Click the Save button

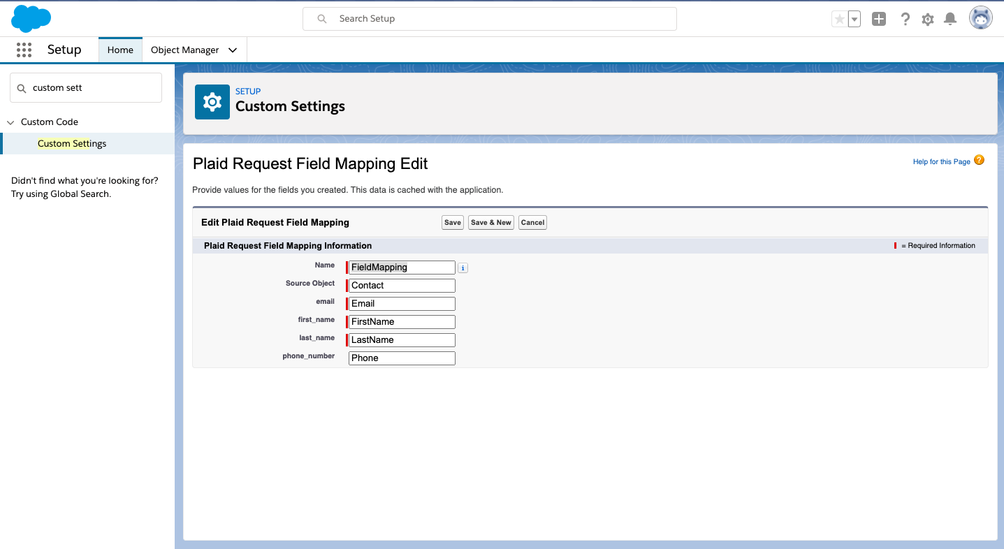[x=453, y=223]
